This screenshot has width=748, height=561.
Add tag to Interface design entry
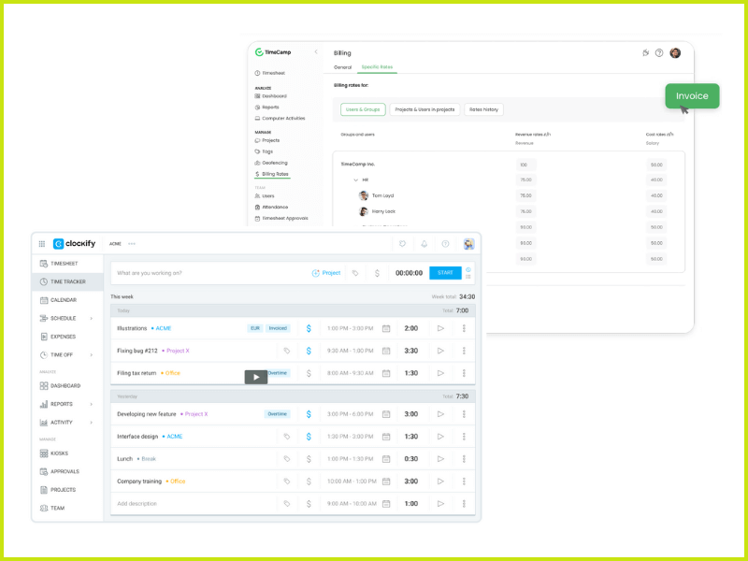tap(287, 437)
